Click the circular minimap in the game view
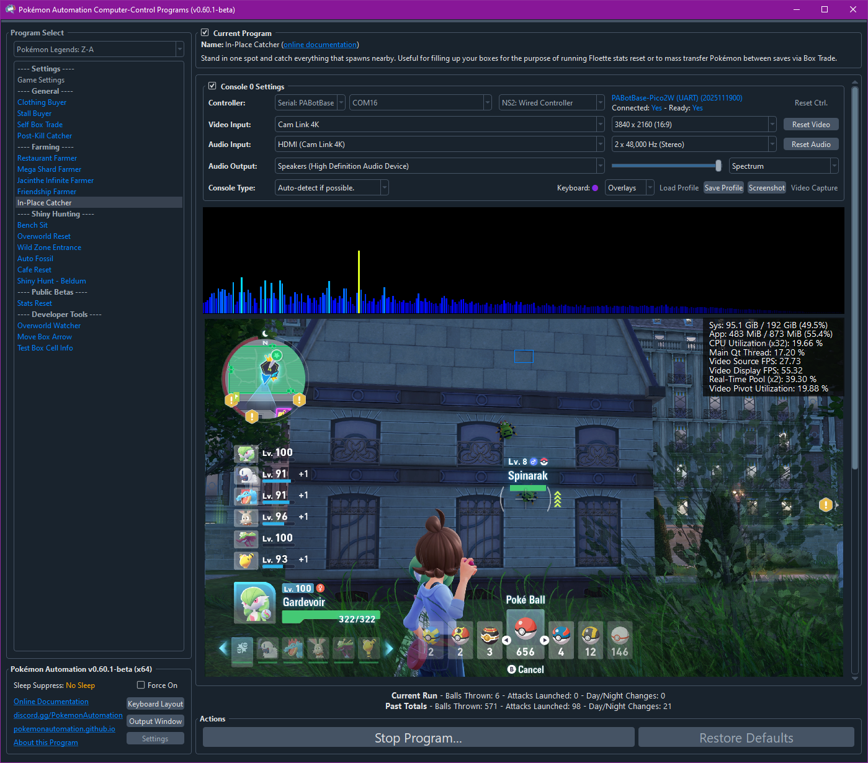Image resolution: width=868 pixels, height=763 pixels. tap(265, 377)
